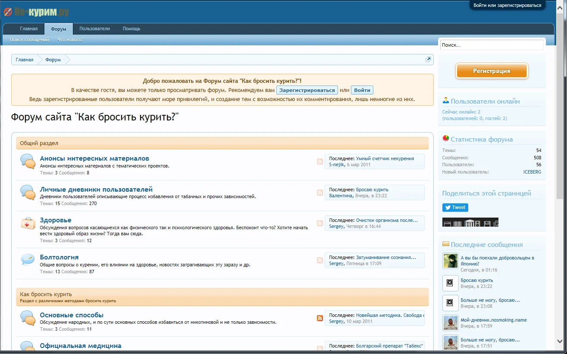The width and height of the screenshot is (567, 354).
Task: Select Что нового? in the submenu
Action: (69, 39)
